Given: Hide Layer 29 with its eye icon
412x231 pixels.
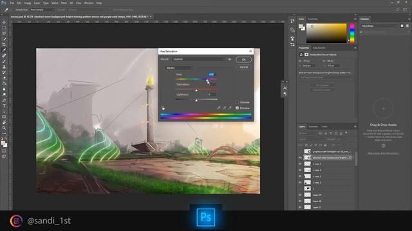Looking at the screenshot, I should [x=300, y=195].
